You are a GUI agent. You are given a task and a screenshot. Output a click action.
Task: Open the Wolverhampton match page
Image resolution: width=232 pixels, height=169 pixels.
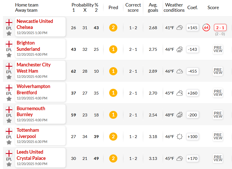33,86
